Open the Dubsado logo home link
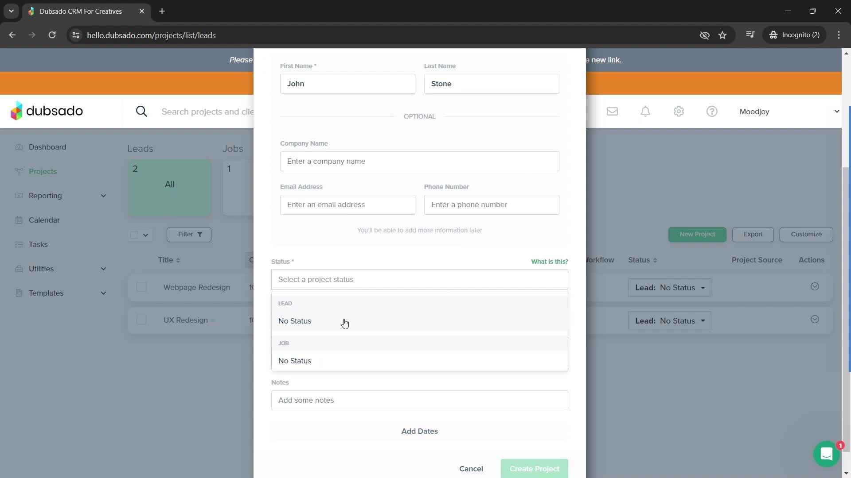 click(x=47, y=111)
